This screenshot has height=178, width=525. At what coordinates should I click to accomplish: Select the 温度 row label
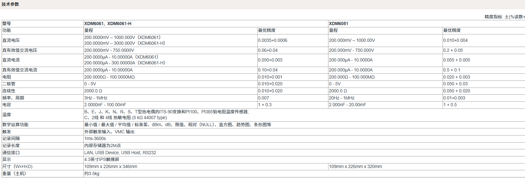coord(7,115)
